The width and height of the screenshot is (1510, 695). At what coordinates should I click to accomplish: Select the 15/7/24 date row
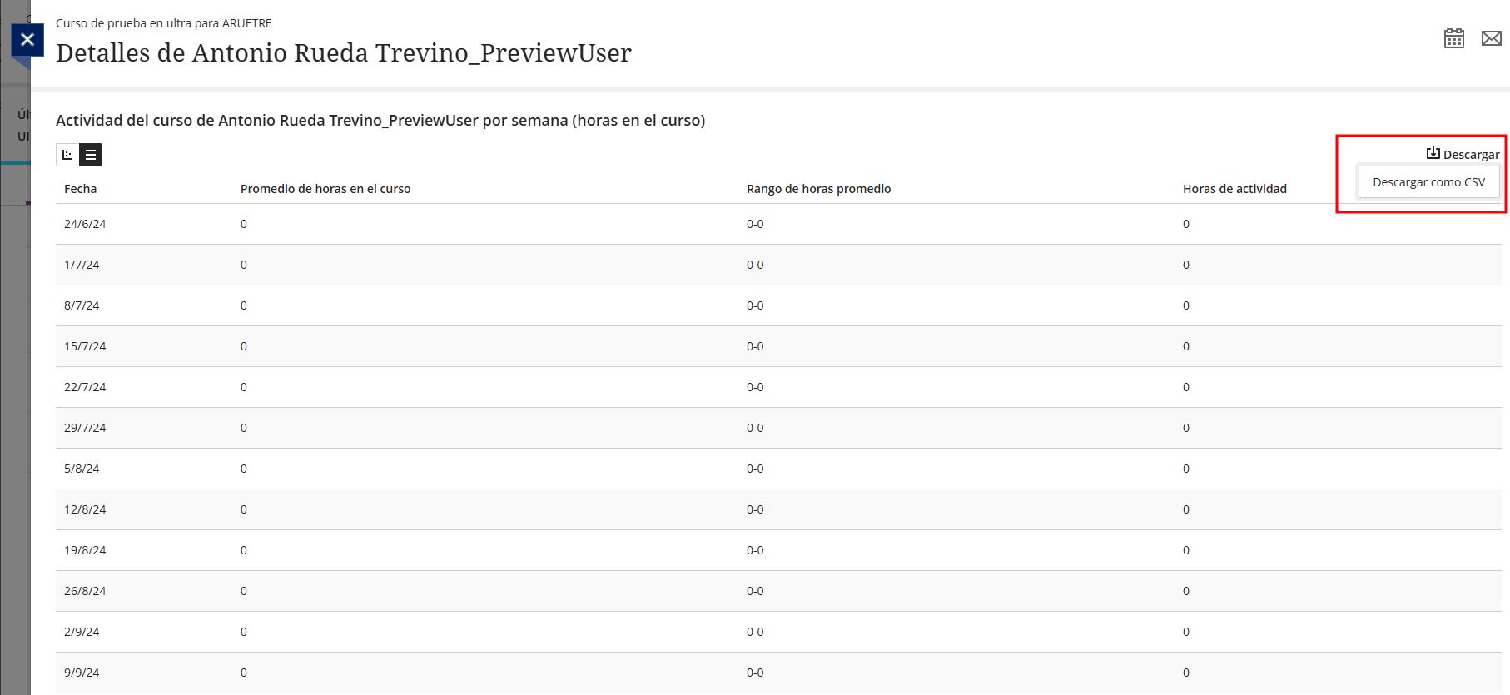pos(85,346)
